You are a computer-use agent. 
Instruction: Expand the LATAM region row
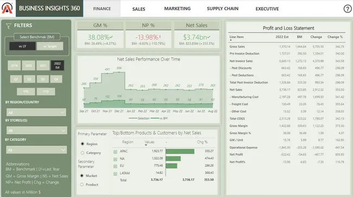[x=115, y=174]
